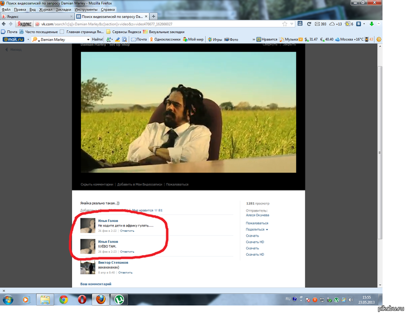Open uTorrent from taskbar
The width and height of the screenshot is (407, 315).
[x=119, y=300]
